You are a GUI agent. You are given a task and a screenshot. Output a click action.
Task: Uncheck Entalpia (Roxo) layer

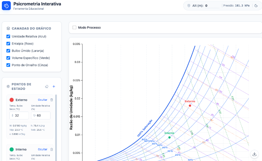(8, 43)
